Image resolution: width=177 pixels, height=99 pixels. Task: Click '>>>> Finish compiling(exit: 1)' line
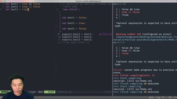coord(134,75)
